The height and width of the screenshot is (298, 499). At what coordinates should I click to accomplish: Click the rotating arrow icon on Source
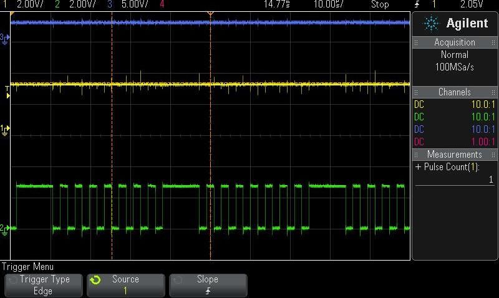click(95, 280)
